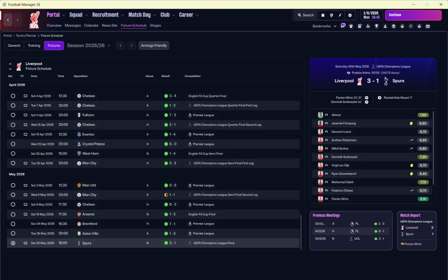The width and height of the screenshot is (448, 280).
Task: Click the calendar icon in bookmarks bar
Action: pyautogui.click(x=428, y=26)
